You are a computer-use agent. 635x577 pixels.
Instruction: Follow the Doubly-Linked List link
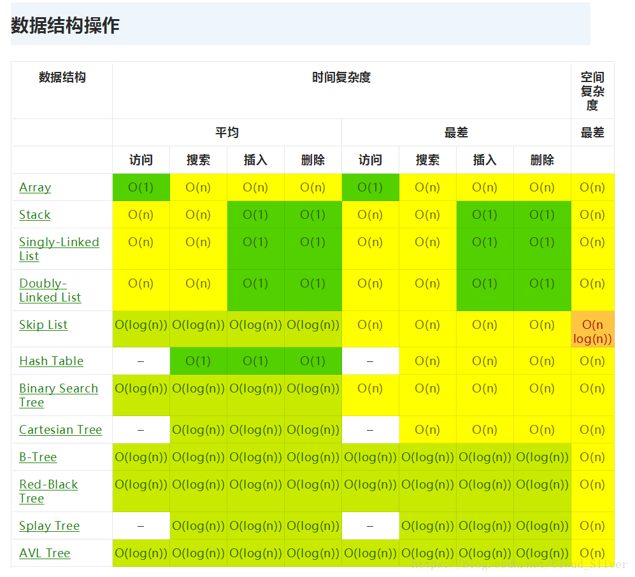(x=50, y=290)
